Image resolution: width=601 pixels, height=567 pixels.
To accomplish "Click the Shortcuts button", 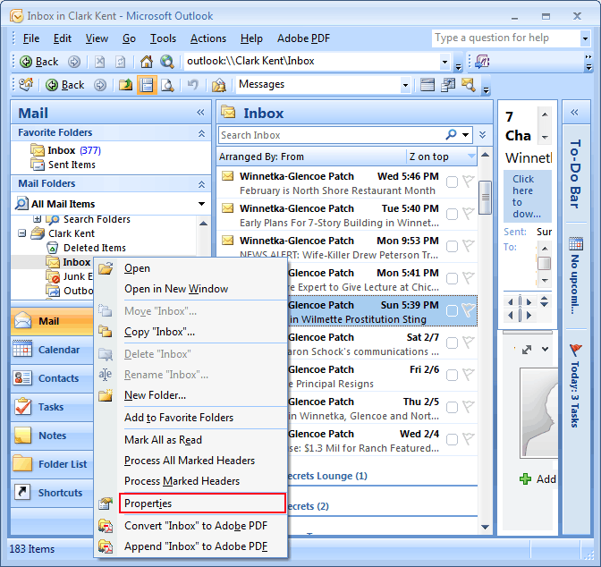I will tap(53, 493).
